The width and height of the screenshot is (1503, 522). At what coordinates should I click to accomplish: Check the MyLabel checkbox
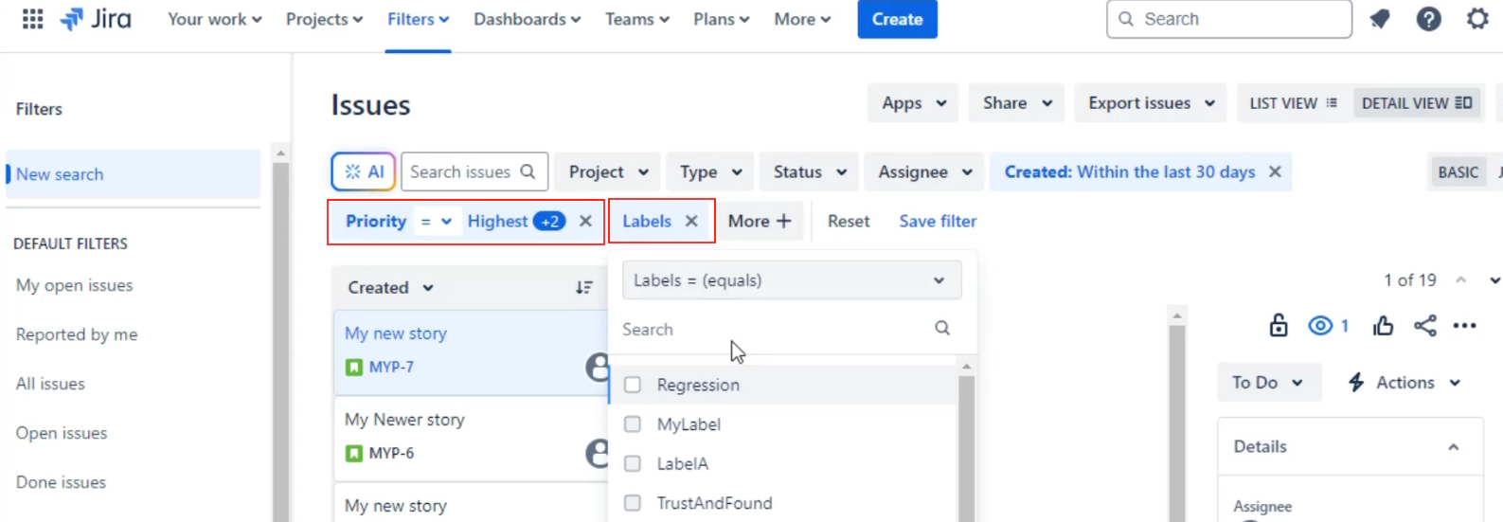click(x=633, y=424)
